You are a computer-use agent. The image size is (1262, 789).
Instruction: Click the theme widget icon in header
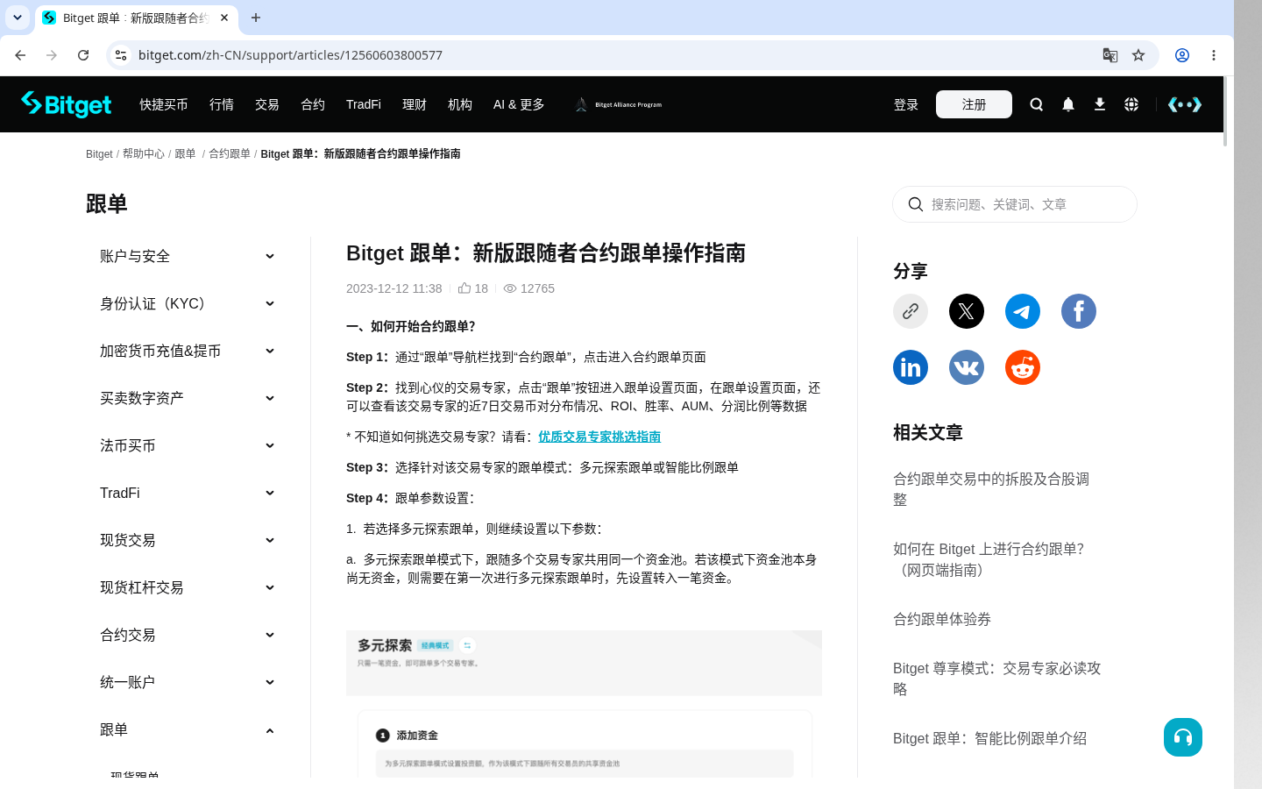click(x=1185, y=104)
